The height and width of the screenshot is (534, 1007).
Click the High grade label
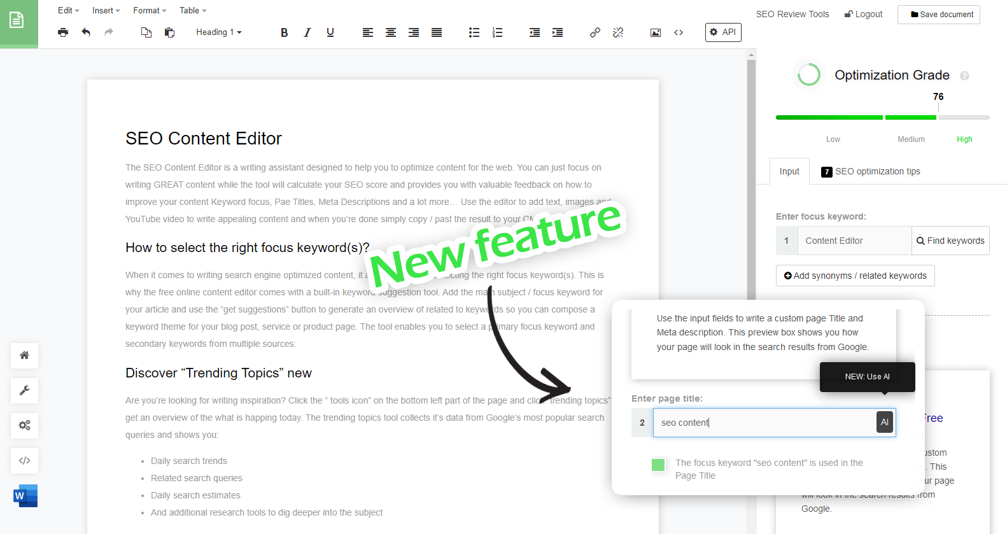[x=964, y=139]
